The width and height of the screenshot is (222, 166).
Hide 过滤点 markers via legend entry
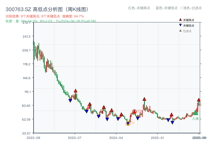(x=185, y=31)
